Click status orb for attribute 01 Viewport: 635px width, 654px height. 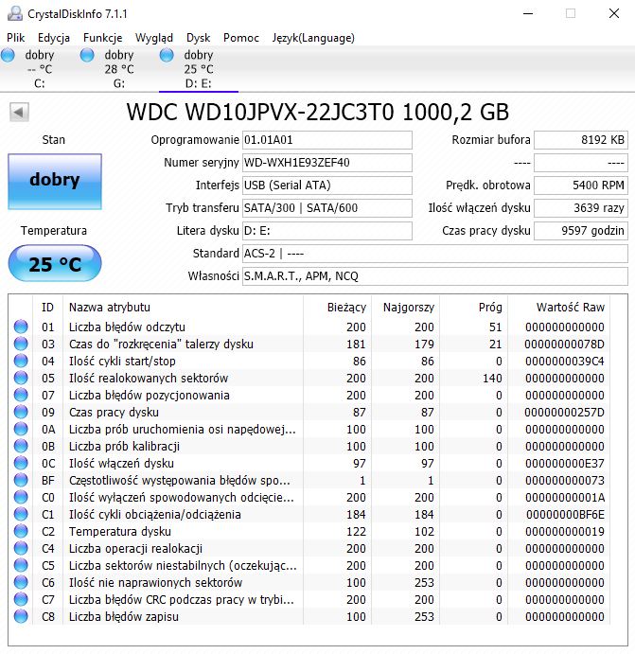pyautogui.click(x=21, y=327)
